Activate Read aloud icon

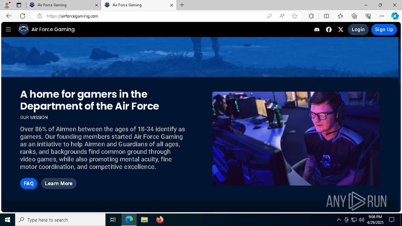click(282, 16)
